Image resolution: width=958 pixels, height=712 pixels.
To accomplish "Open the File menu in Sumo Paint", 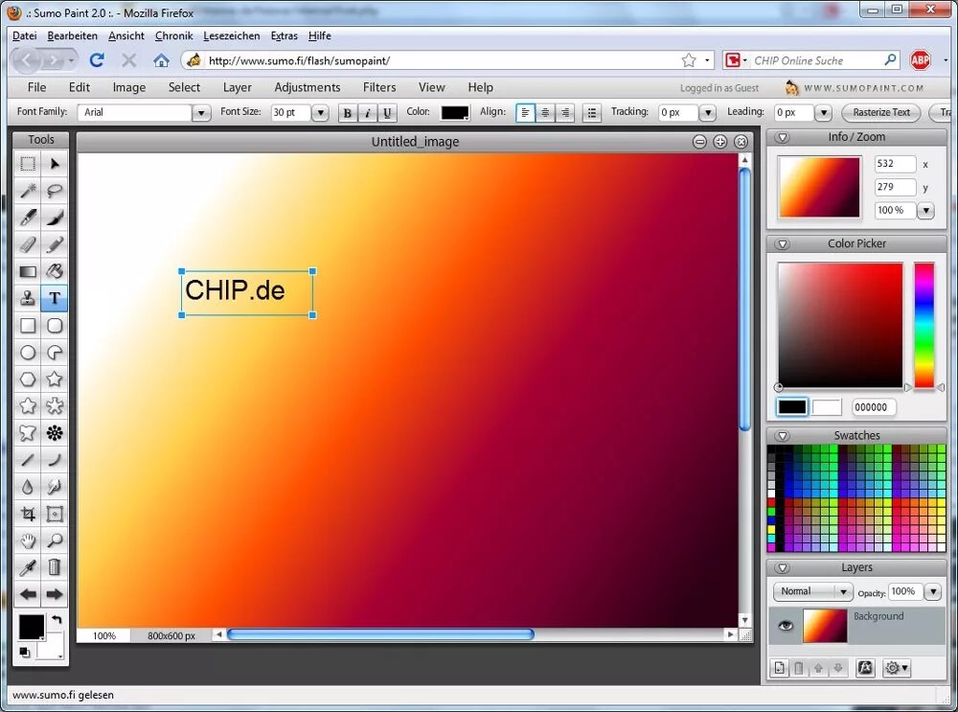I will pyautogui.click(x=36, y=87).
